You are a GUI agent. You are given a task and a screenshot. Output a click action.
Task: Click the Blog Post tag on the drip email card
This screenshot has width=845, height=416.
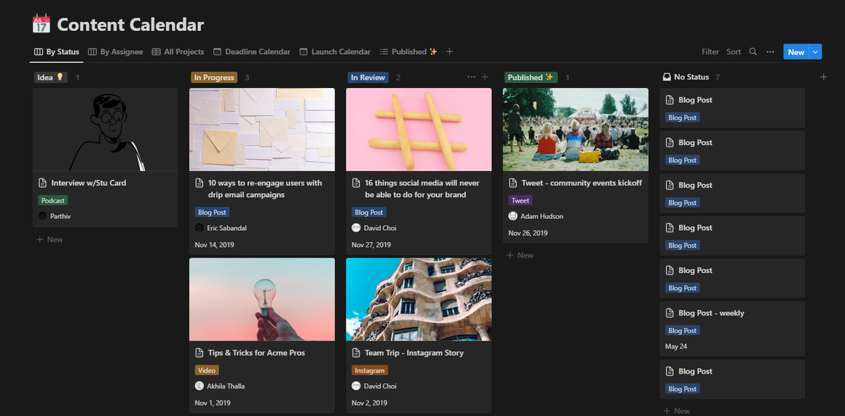[212, 213]
